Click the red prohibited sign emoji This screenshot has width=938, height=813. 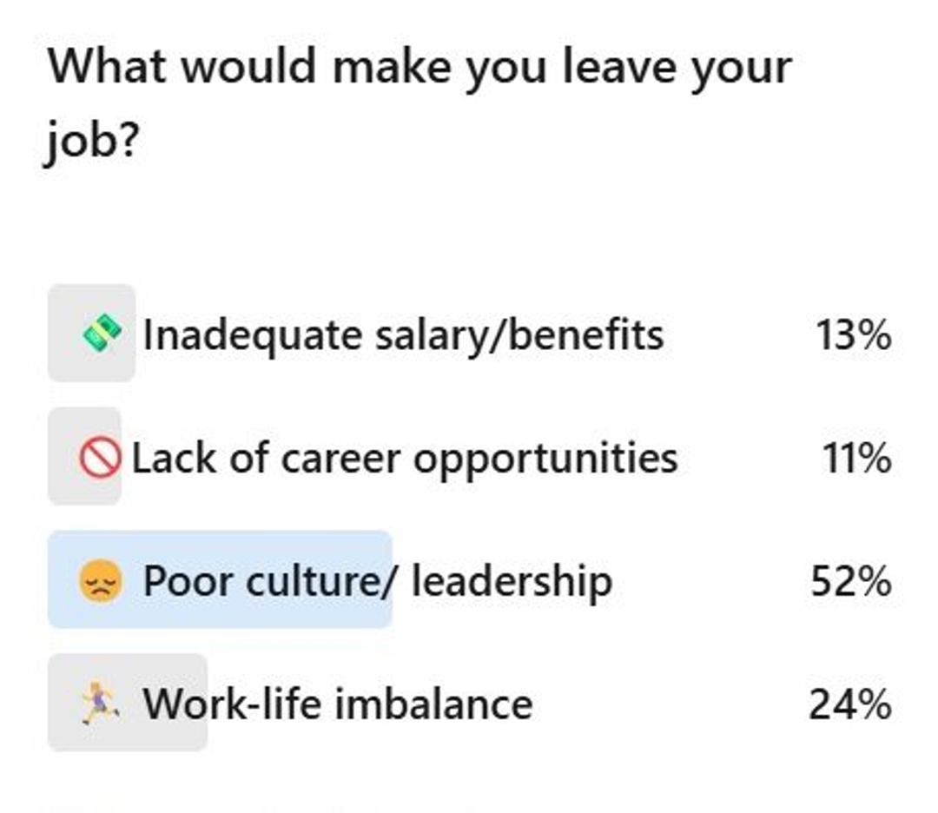(x=100, y=458)
